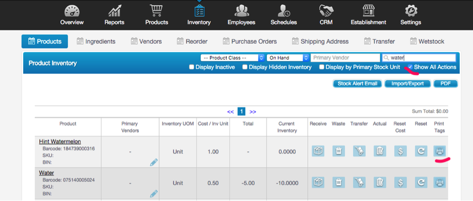Tick Display by Primary Stock Unit
The width and height of the screenshot is (473, 201).
click(322, 67)
